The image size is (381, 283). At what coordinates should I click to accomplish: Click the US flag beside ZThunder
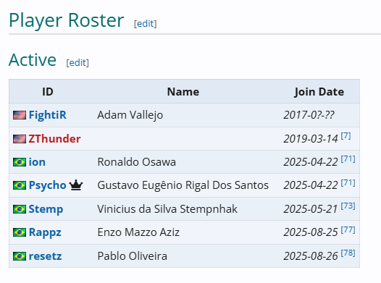[20, 139]
